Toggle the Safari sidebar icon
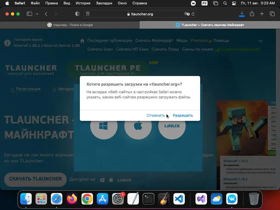This screenshot has height=210, width=280. pos(29,14)
